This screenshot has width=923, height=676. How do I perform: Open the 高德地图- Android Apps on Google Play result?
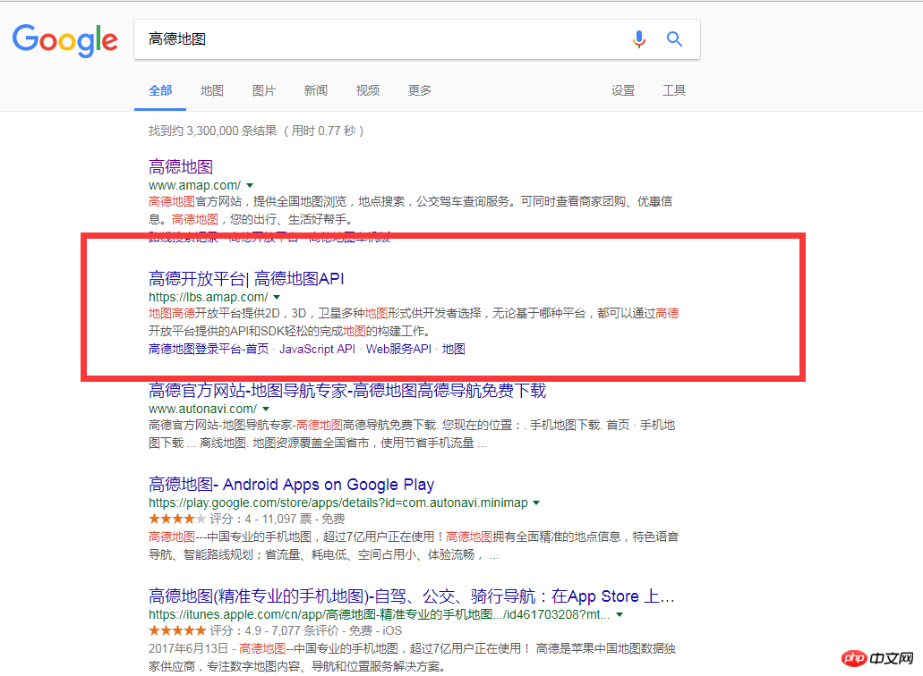tap(291, 485)
